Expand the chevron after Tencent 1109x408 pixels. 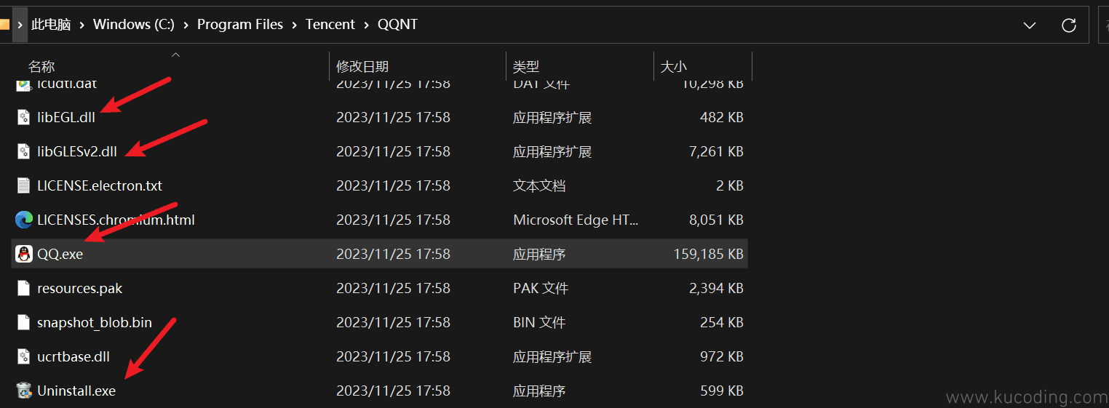366,25
